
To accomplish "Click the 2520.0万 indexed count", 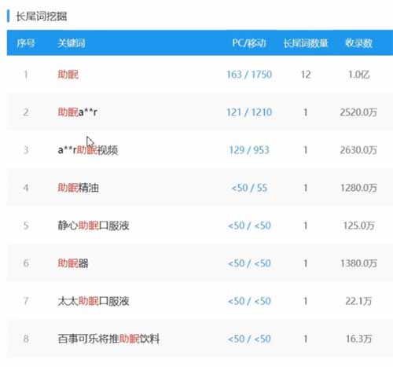I will pos(358,112).
